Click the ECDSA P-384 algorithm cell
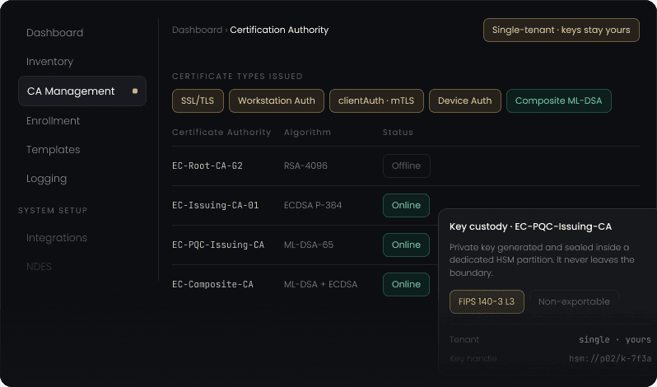657x387 pixels. point(313,205)
